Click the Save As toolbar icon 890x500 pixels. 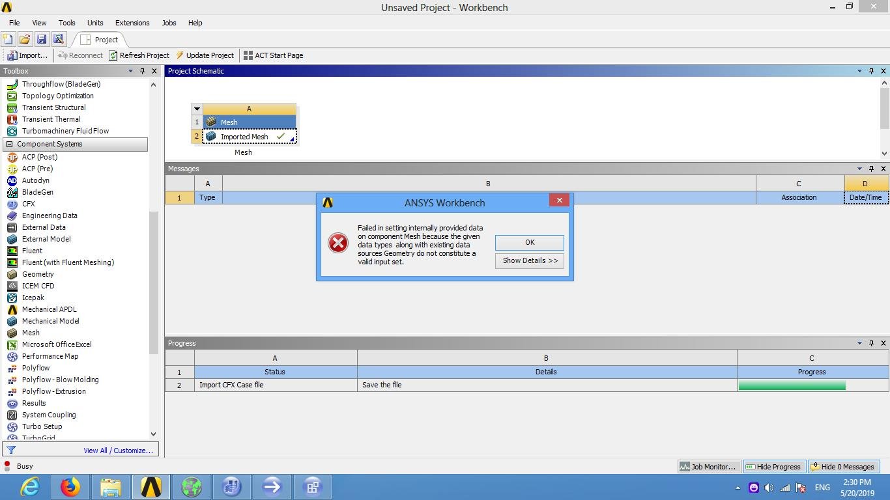tap(58, 40)
